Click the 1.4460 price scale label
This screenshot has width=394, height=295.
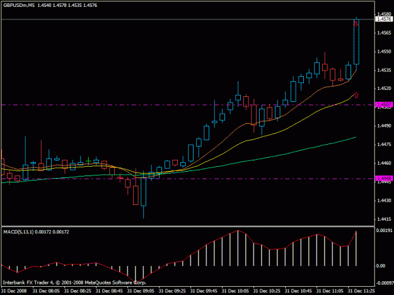(384, 163)
